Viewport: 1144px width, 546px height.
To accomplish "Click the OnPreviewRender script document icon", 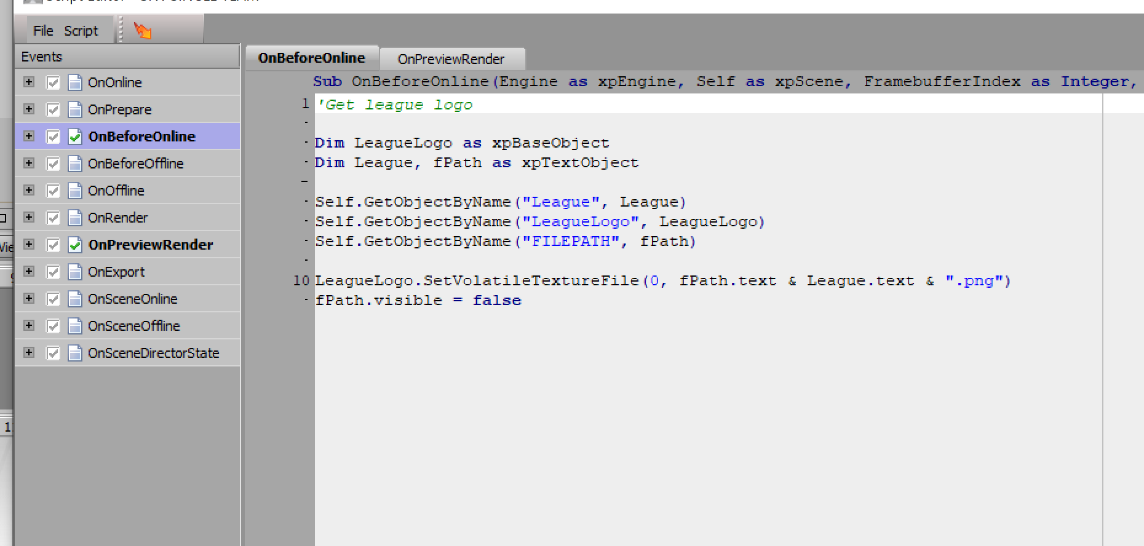I will [75, 245].
